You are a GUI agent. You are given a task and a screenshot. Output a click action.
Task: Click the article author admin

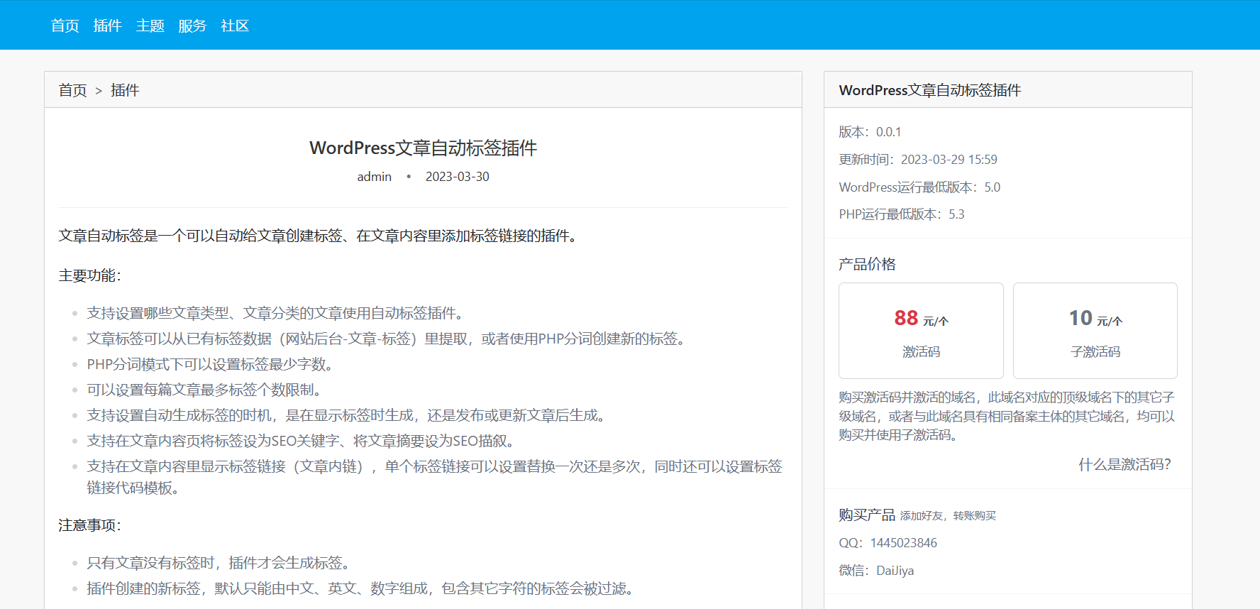374,177
